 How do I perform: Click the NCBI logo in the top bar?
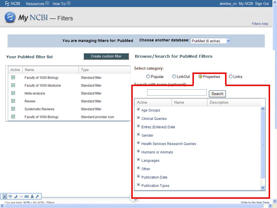point(12,3)
